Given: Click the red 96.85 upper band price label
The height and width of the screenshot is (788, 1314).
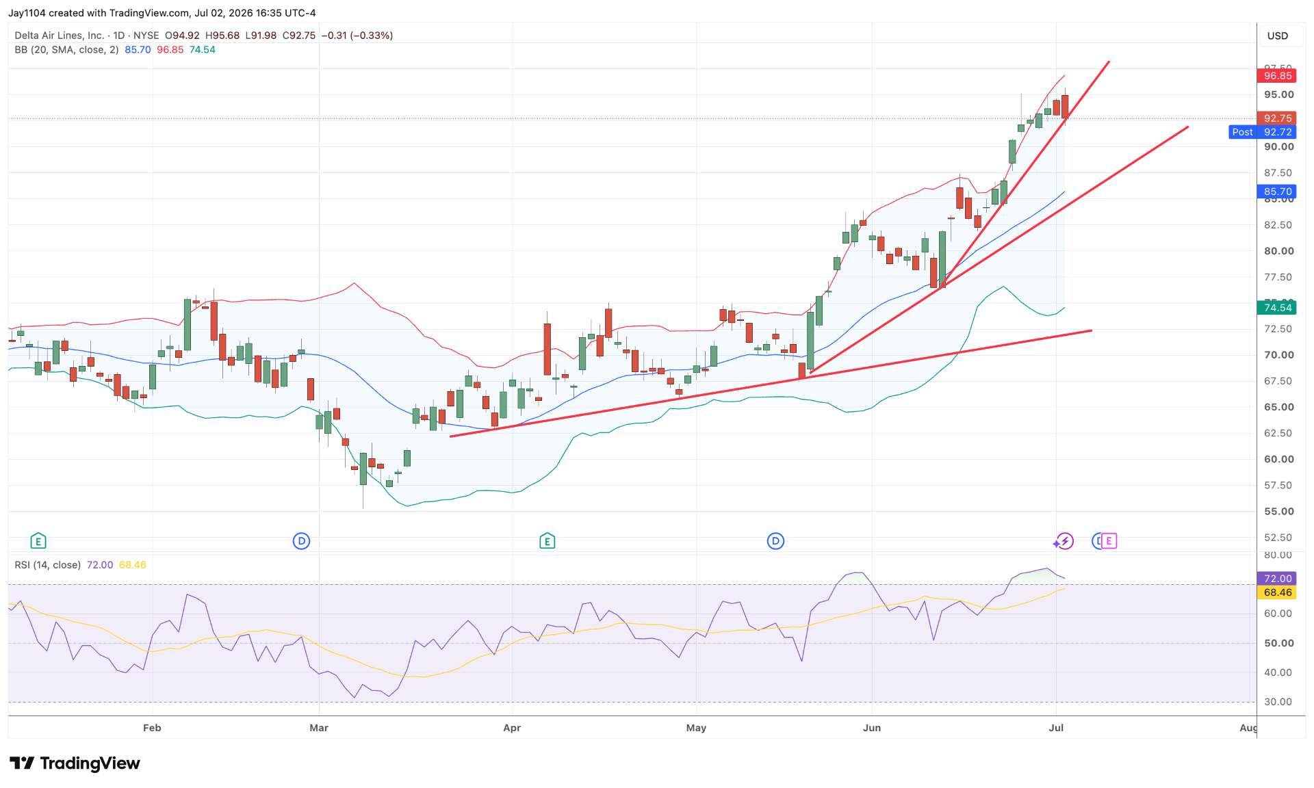Looking at the screenshot, I should coord(1277,76).
